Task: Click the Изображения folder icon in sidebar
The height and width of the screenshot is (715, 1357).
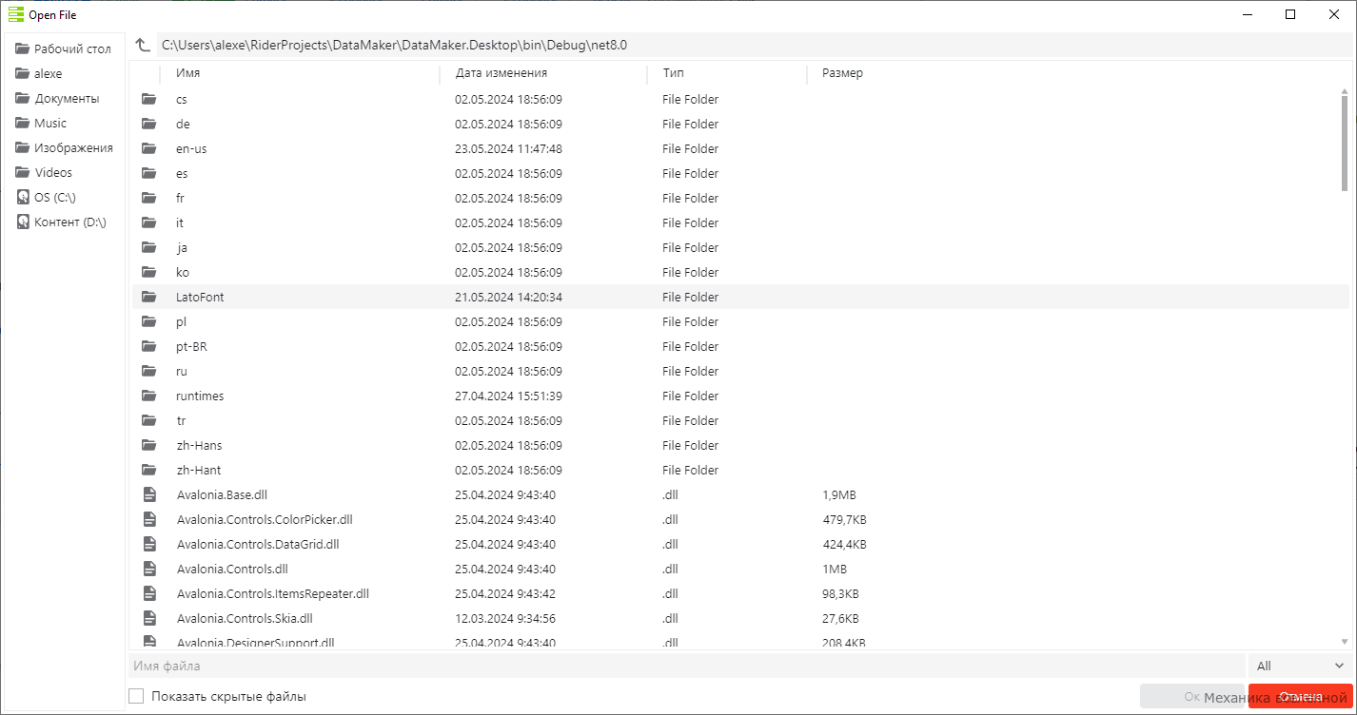Action: click(23, 147)
